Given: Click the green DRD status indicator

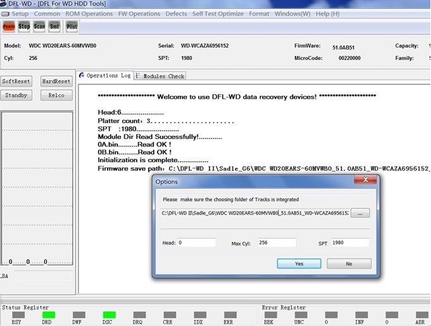Looking at the screenshot, I should coord(49,315).
